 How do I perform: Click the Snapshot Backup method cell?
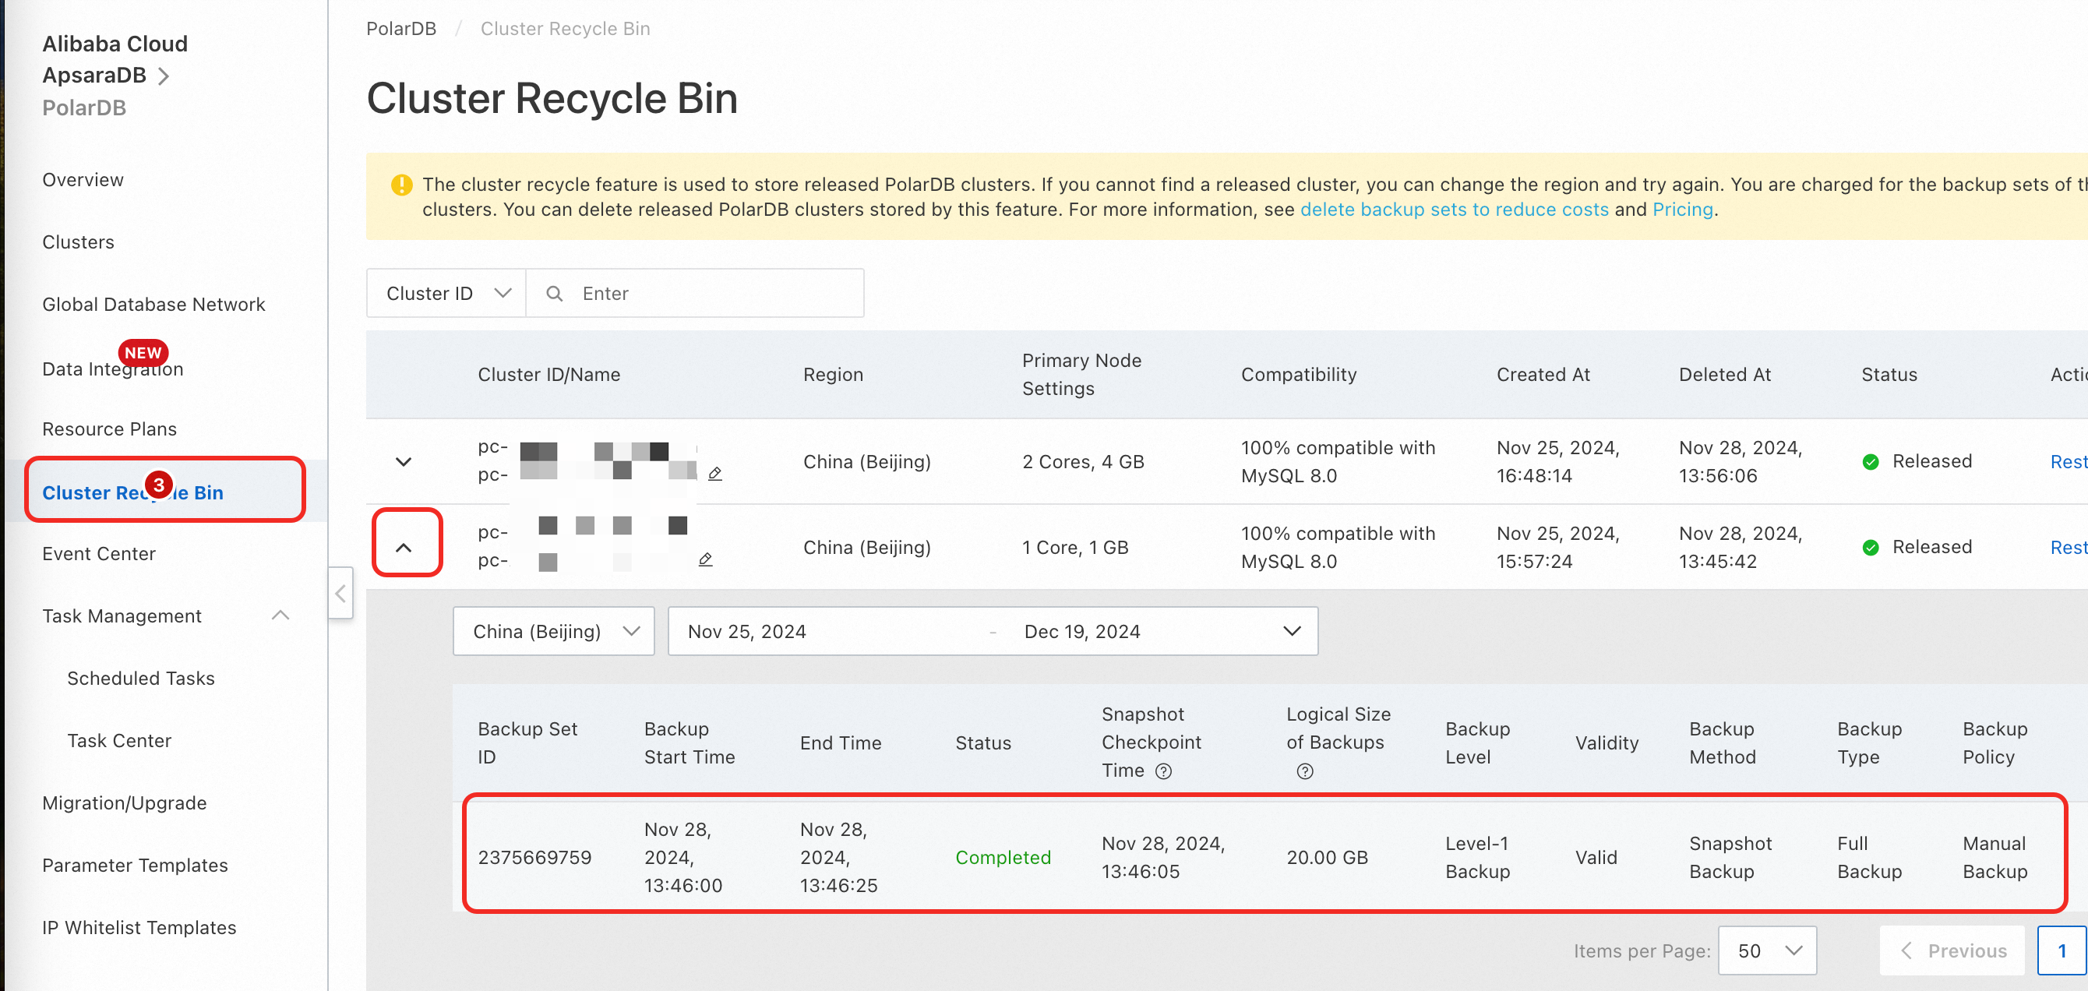pyautogui.click(x=1730, y=858)
